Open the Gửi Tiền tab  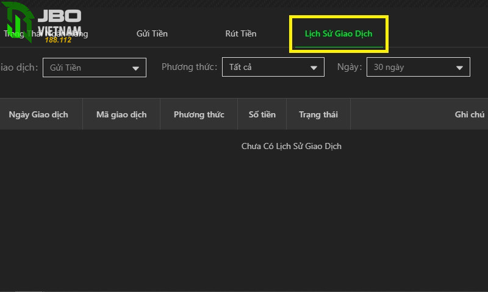pyautogui.click(x=152, y=33)
